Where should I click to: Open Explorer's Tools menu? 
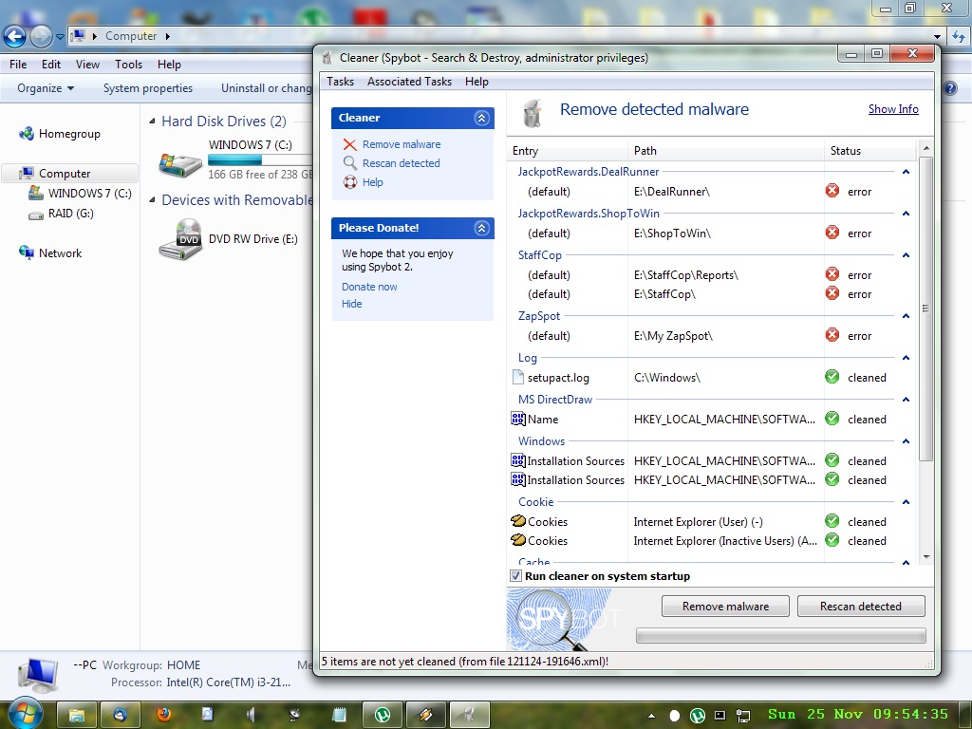[128, 65]
